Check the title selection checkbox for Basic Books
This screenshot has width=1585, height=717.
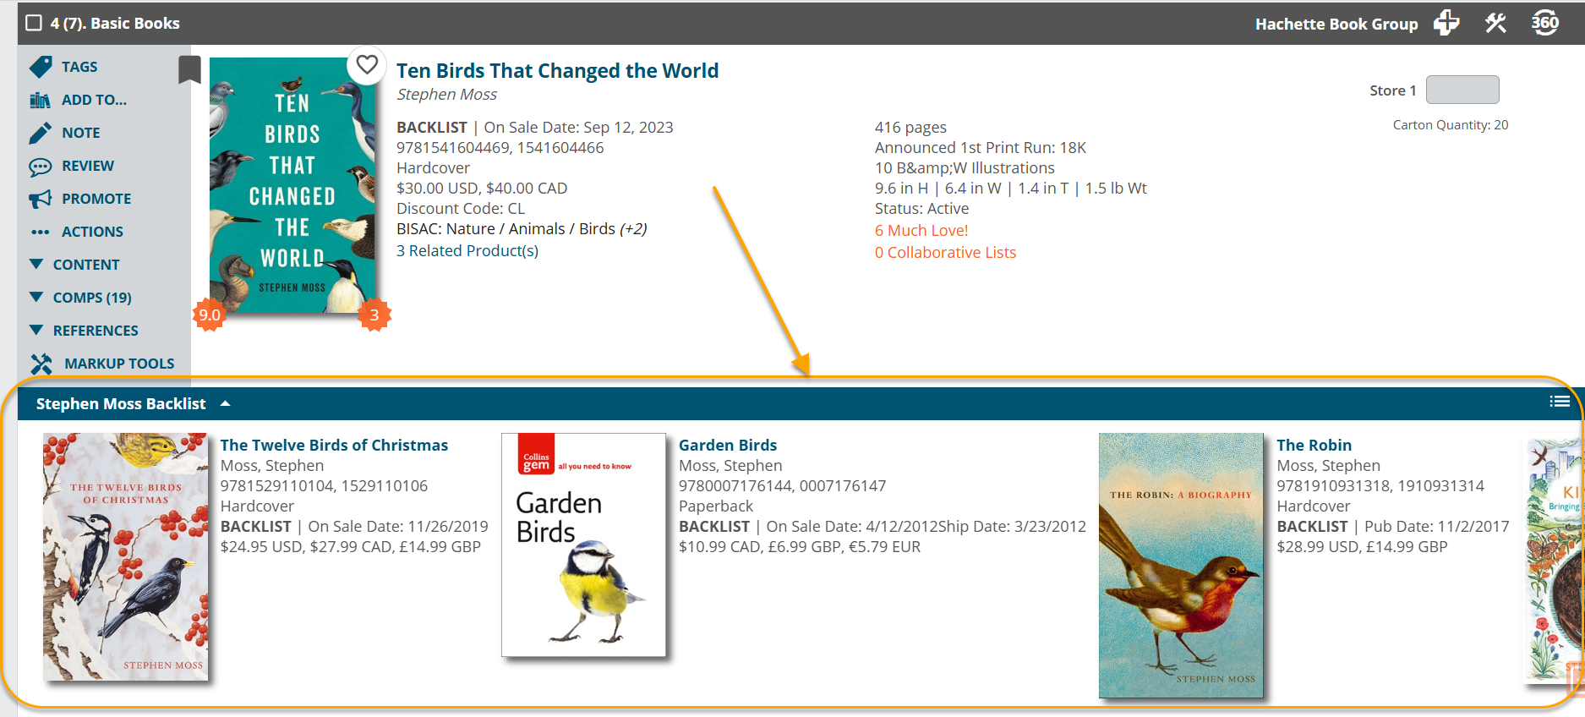(34, 23)
